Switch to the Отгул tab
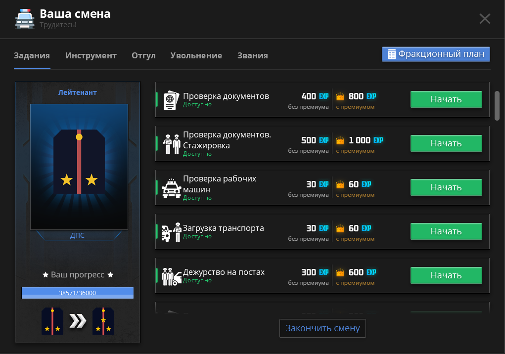The width and height of the screenshot is (505, 354). pyautogui.click(x=143, y=55)
